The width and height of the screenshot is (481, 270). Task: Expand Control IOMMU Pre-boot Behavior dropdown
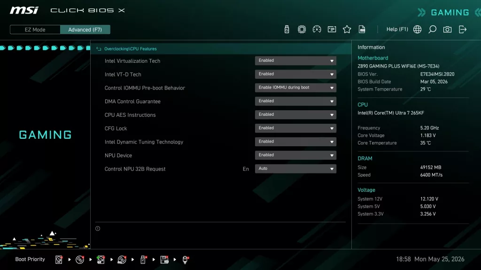(295, 88)
